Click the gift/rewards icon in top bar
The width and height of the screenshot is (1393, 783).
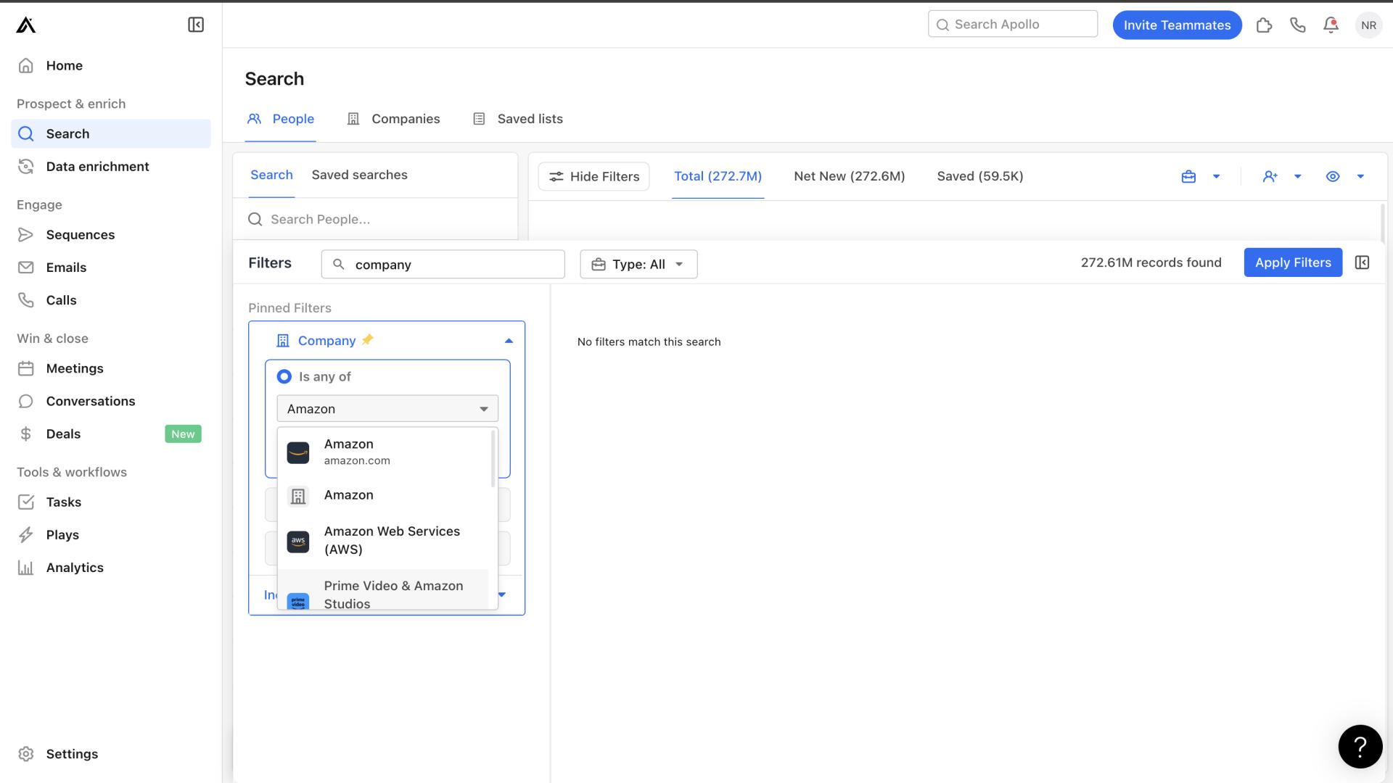pyautogui.click(x=1264, y=24)
